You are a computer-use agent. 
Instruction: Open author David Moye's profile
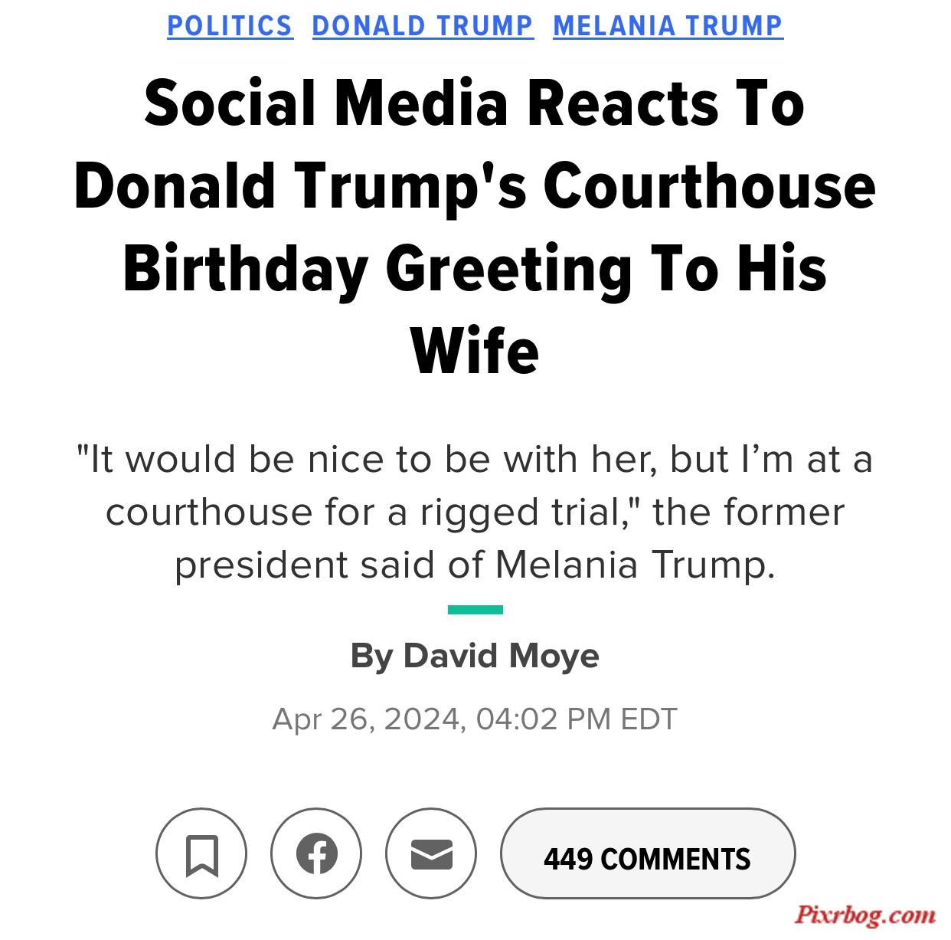pos(501,656)
